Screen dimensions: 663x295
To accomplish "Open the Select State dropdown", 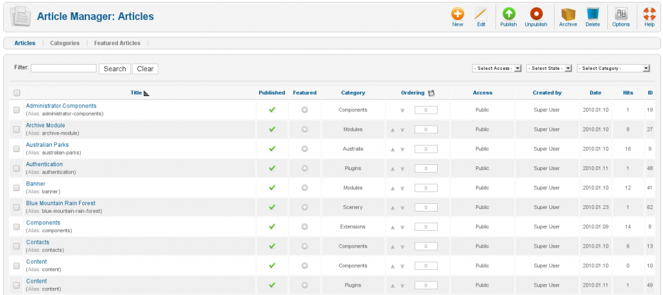I will click(549, 68).
